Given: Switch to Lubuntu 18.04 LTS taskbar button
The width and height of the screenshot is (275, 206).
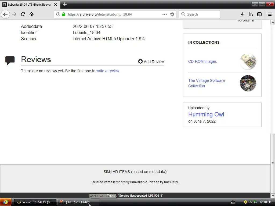Looking at the screenshot, I should click(x=35, y=202).
